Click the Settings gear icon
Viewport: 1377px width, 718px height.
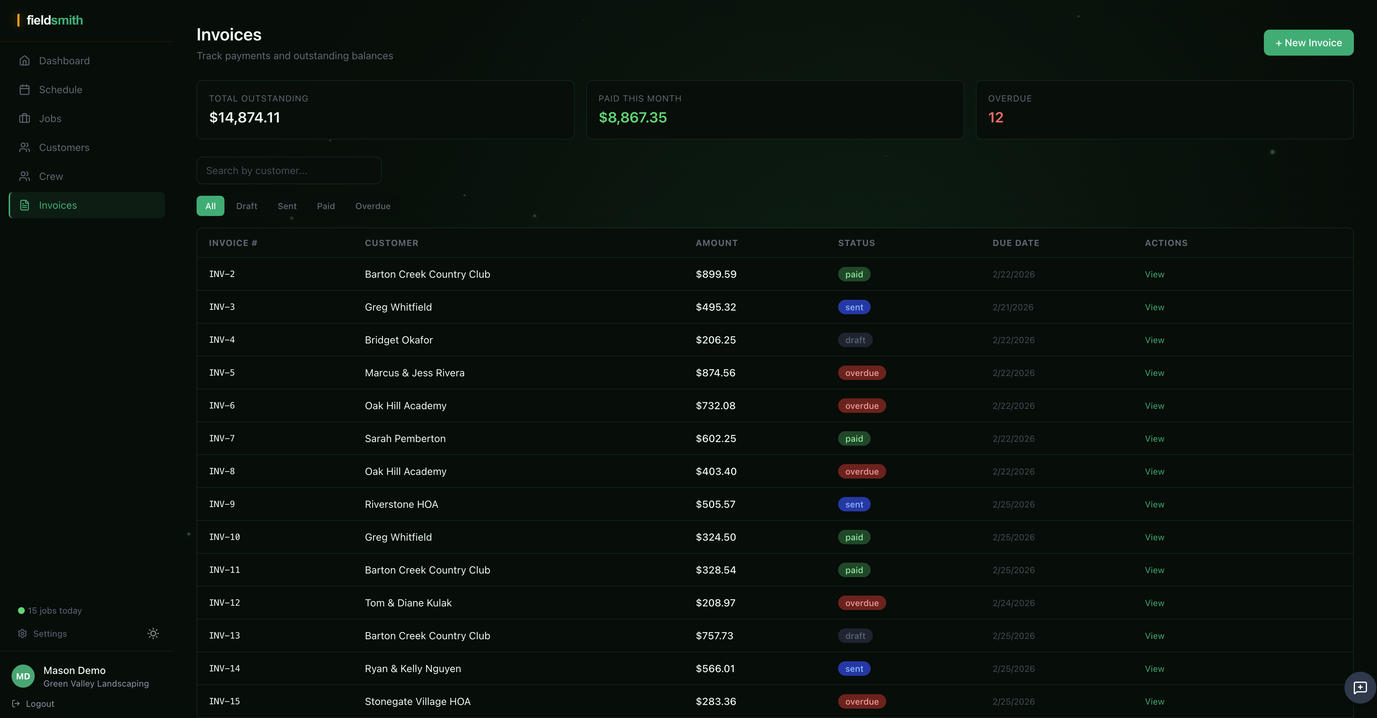[x=22, y=633]
